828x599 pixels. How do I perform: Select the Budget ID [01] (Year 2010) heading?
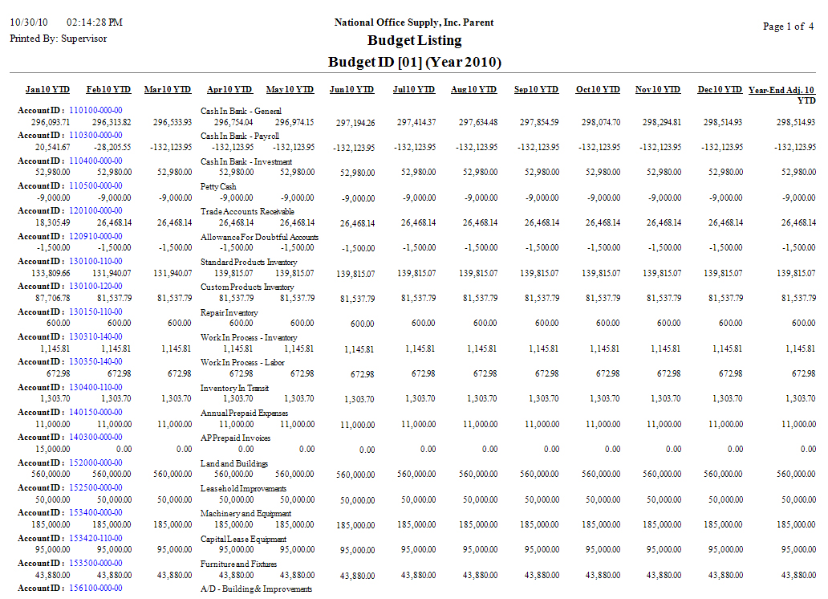[x=414, y=63]
